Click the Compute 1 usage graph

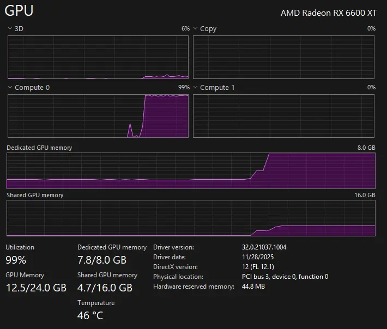point(283,116)
